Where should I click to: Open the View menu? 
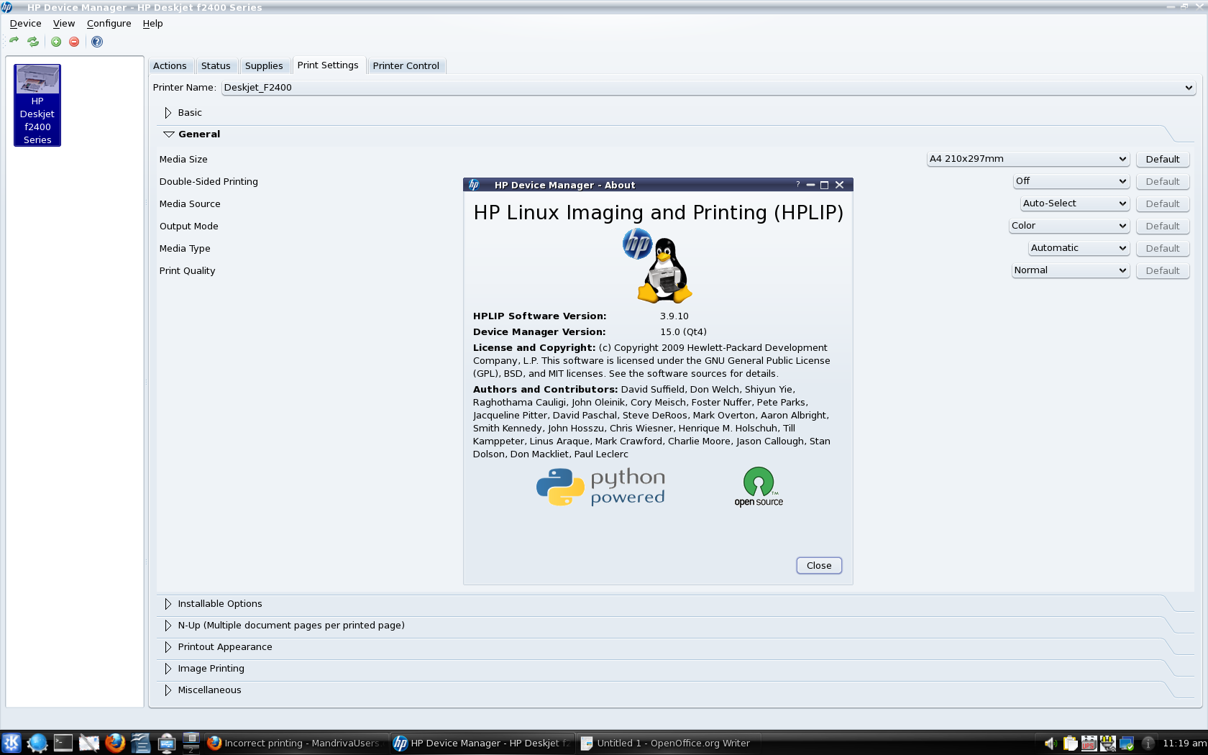tap(64, 24)
